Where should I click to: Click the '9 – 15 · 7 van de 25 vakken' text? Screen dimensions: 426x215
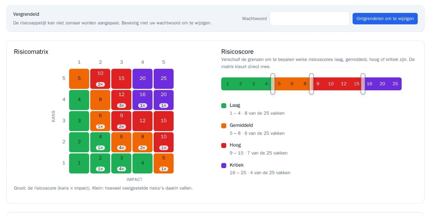tap(259, 153)
